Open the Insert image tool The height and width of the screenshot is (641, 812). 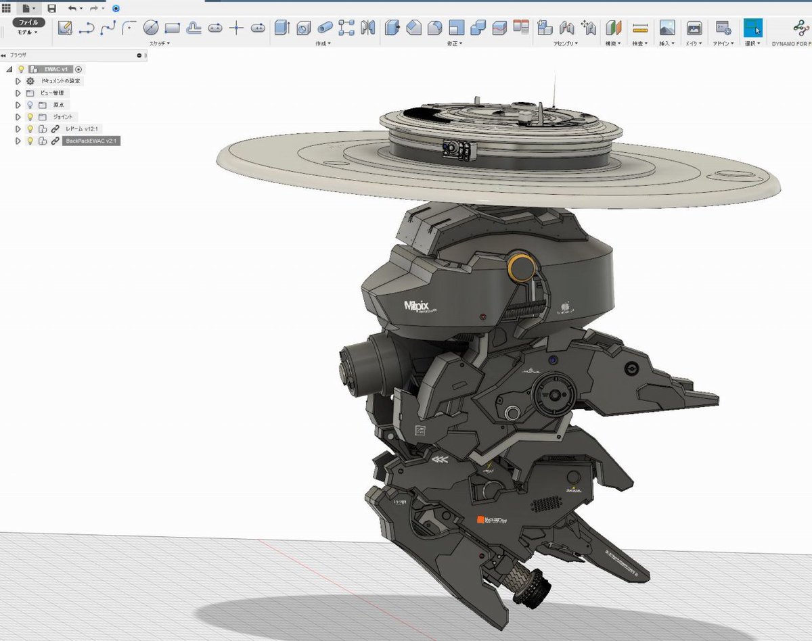pyautogui.click(x=667, y=28)
